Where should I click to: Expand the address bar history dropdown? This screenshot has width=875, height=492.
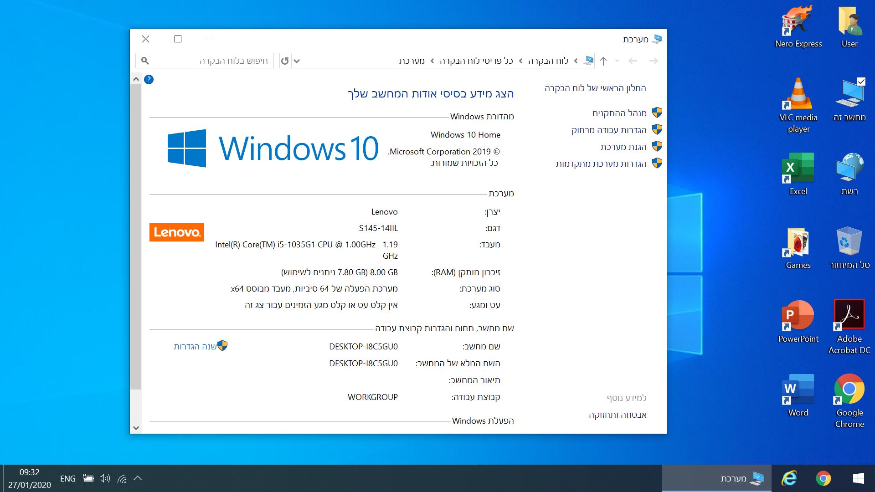[x=297, y=61]
